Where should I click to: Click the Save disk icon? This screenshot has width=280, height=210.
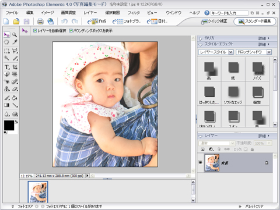click(x=26, y=22)
